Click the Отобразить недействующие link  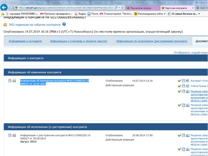coord(191,53)
